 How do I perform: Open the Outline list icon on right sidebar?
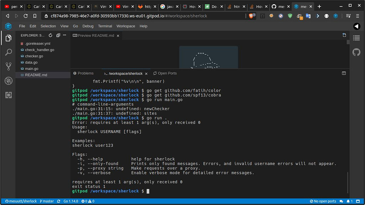356,38
